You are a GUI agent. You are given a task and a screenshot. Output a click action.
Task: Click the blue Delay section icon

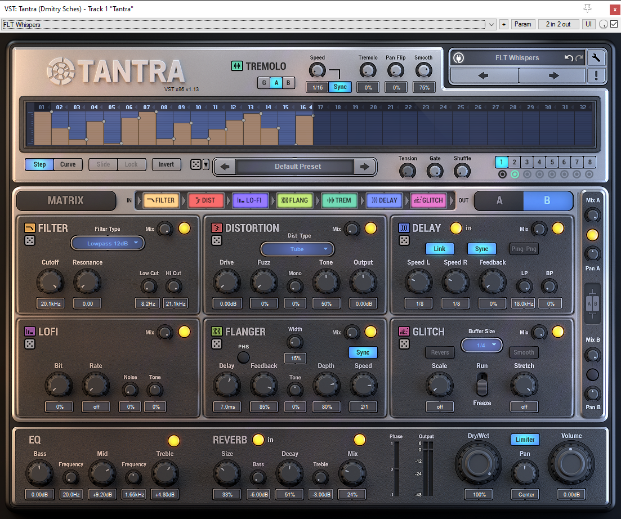404,227
